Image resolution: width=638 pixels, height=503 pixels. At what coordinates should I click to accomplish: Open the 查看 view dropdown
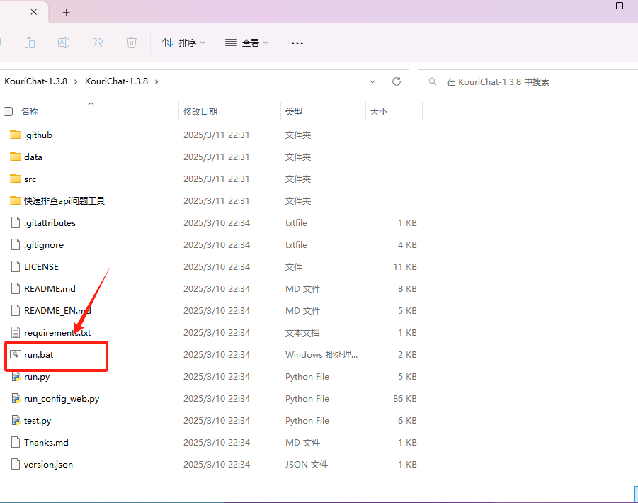click(244, 43)
